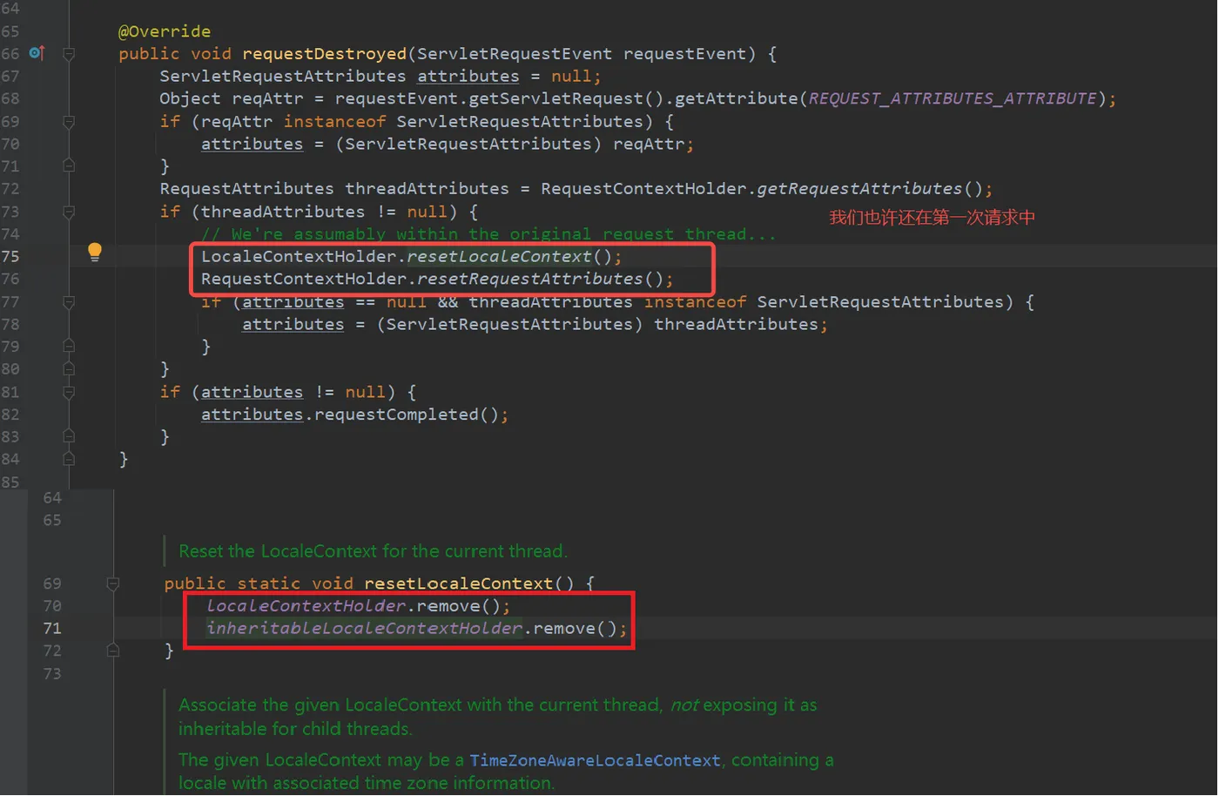Click line number 85 in the gutter
The height and width of the screenshot is (796, 1219).
[x=10, y=482]
